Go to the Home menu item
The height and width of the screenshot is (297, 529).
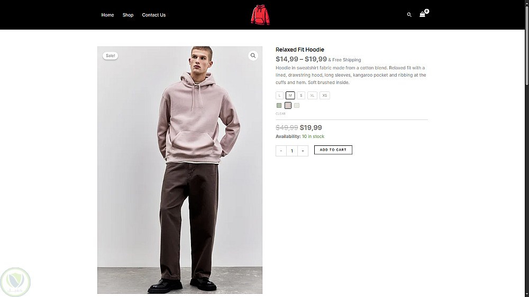tap(107, 15)
